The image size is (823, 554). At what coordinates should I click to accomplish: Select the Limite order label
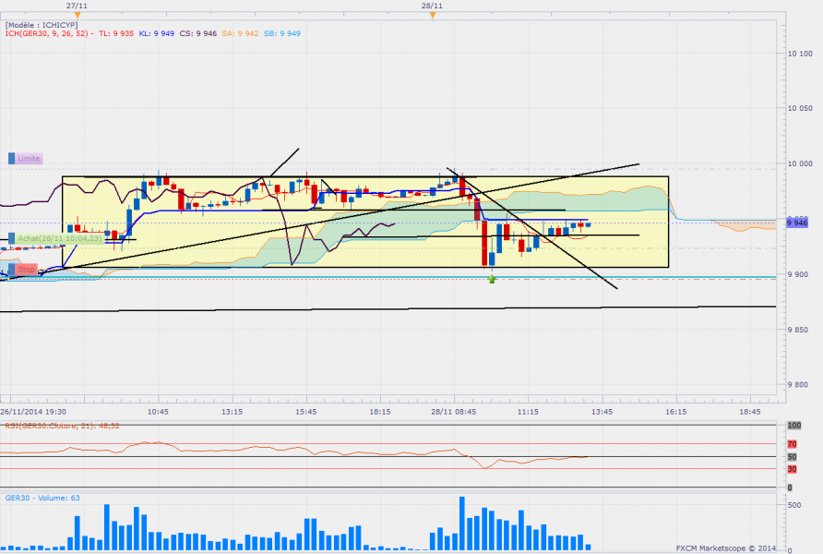click(x=30, y=159)
